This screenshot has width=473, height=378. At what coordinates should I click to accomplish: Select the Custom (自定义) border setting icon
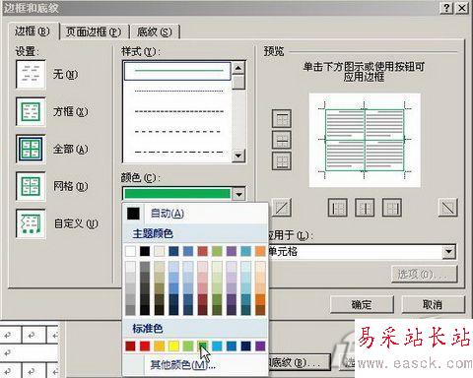[x=31, y=223]
